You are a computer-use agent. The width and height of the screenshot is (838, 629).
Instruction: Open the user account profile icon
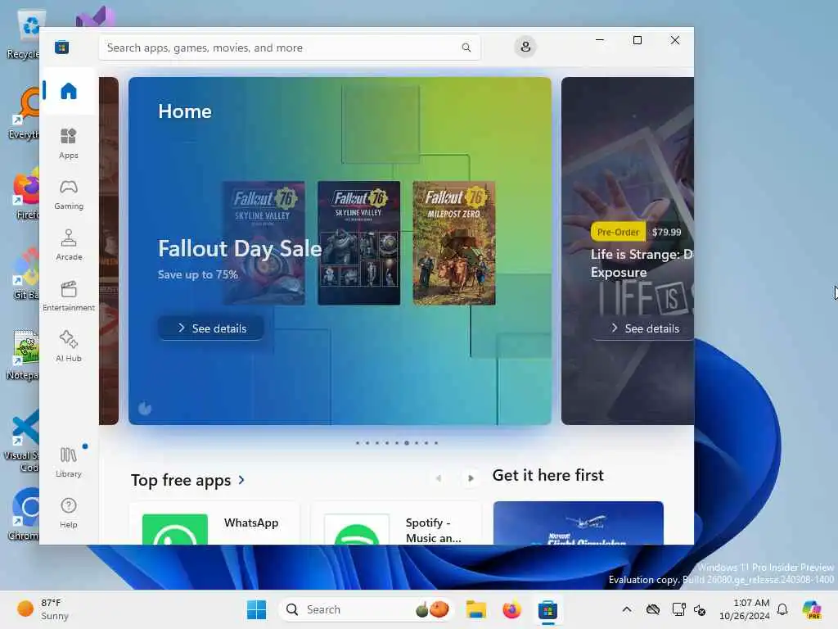[x=525, y=47]
